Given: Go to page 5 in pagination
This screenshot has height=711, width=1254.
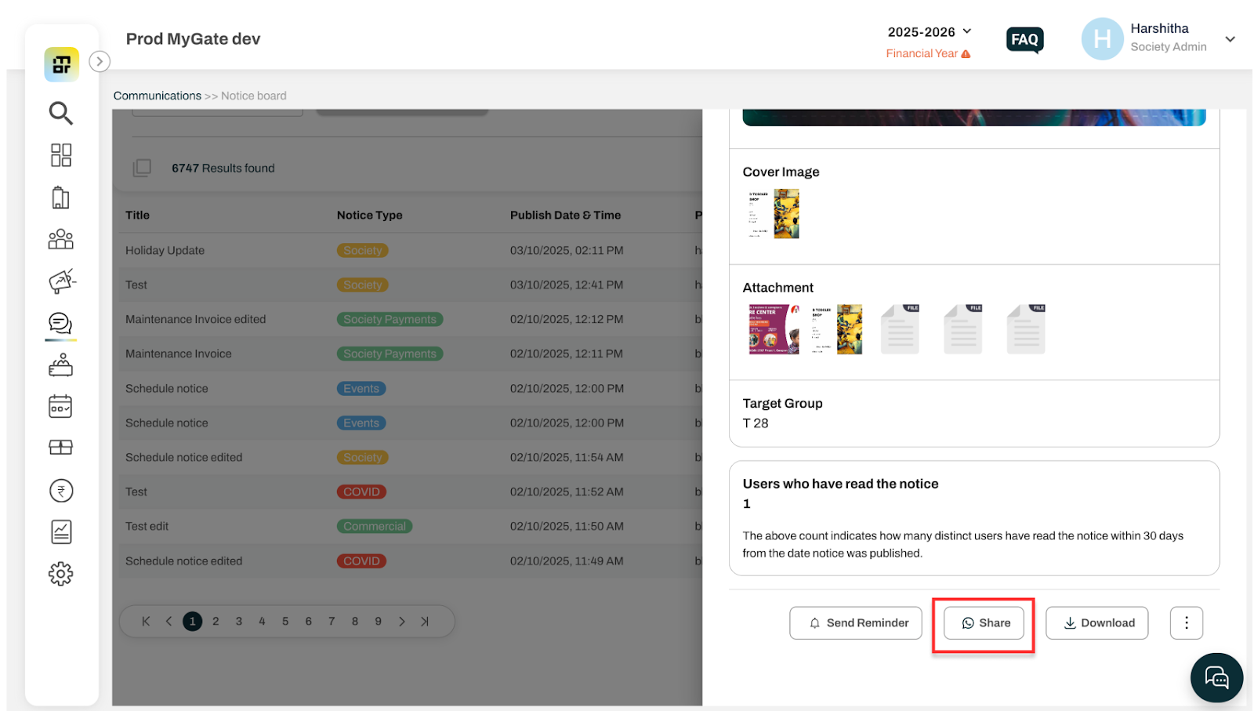Looking at the screenshot, I should (x=285, y=622).
